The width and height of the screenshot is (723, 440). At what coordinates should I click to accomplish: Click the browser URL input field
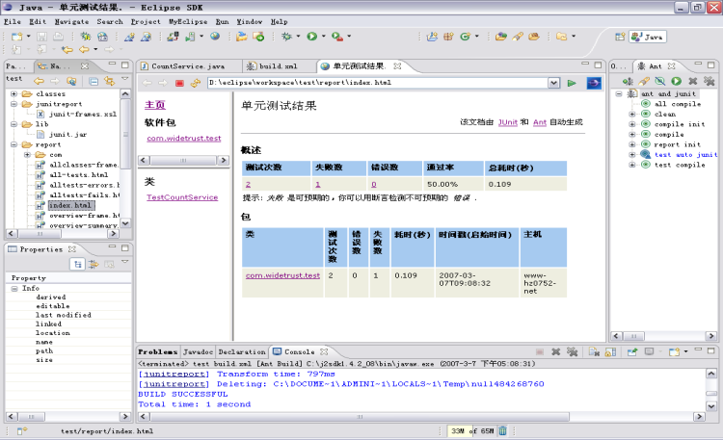pyautogui.click(x=377, y=83)
